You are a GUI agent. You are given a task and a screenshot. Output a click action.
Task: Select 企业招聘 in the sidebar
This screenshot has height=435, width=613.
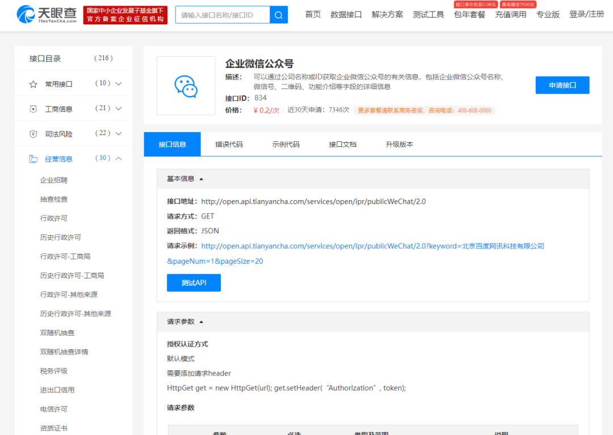pos(53,180)
